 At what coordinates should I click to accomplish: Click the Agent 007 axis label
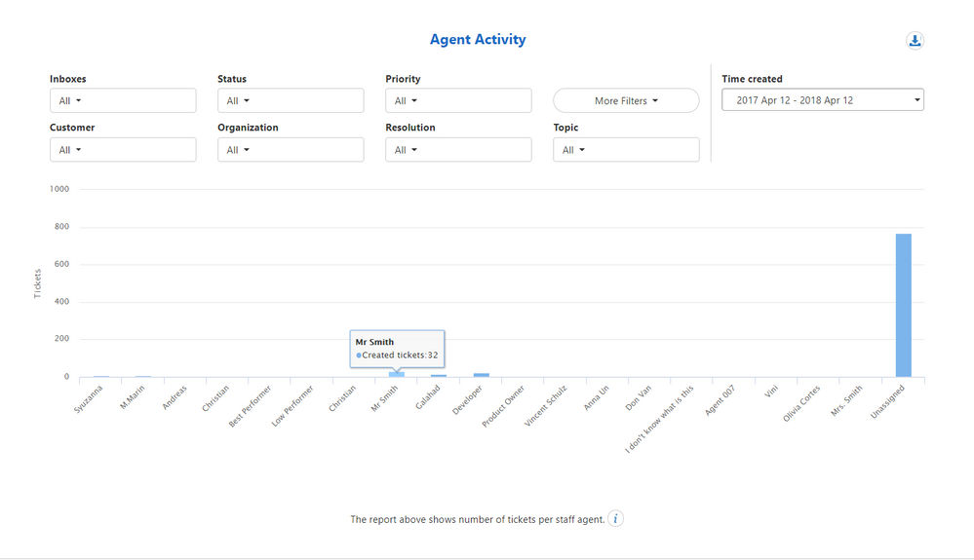click(x=721, y=400)
